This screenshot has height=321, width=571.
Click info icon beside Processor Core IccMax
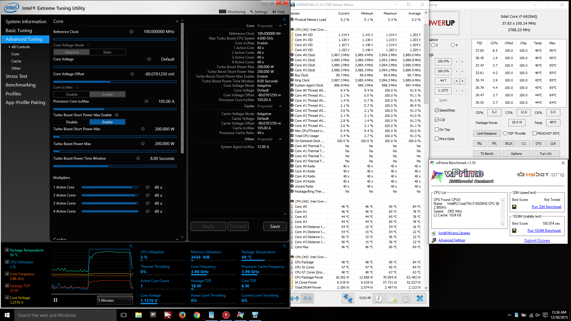point(146,101)
